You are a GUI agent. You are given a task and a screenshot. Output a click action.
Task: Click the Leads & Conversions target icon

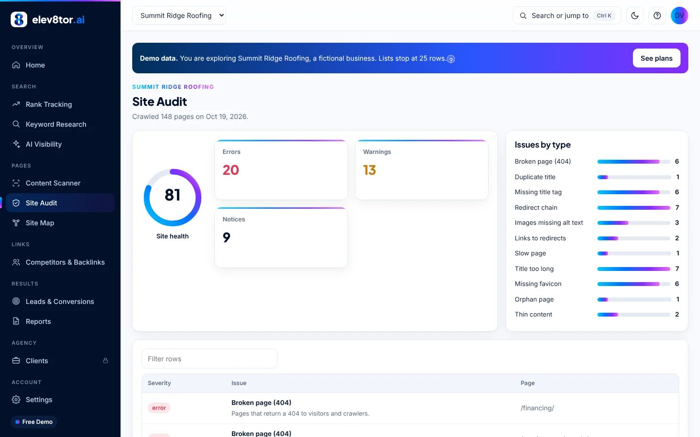point(16,302)
